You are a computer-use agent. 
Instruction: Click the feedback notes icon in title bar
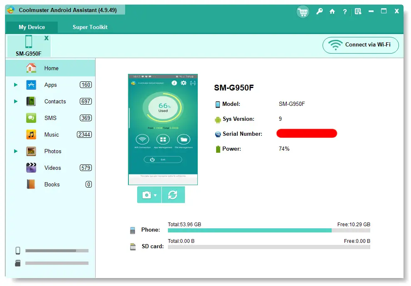(x=358, y=11)
